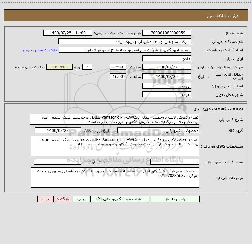The width and height of the screenshot is (252, 244).
Task: Click the ایجاد کننده درخواست field
Action: (x=125, y=50)
